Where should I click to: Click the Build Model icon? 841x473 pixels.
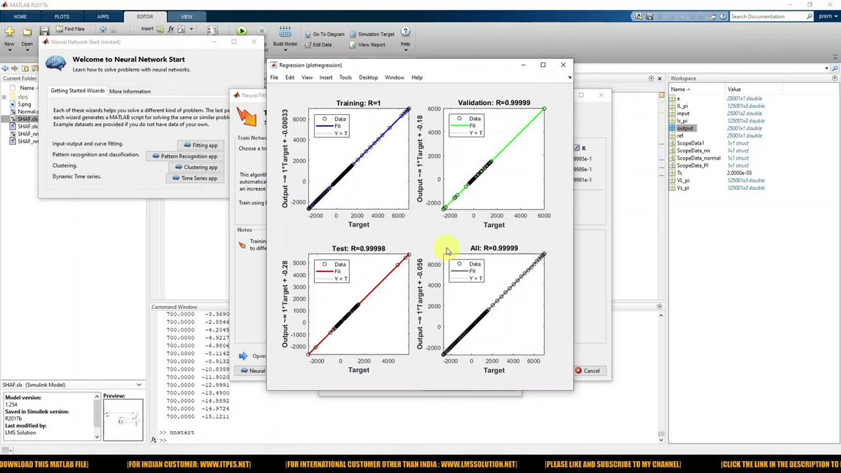(x=285, y=32)
